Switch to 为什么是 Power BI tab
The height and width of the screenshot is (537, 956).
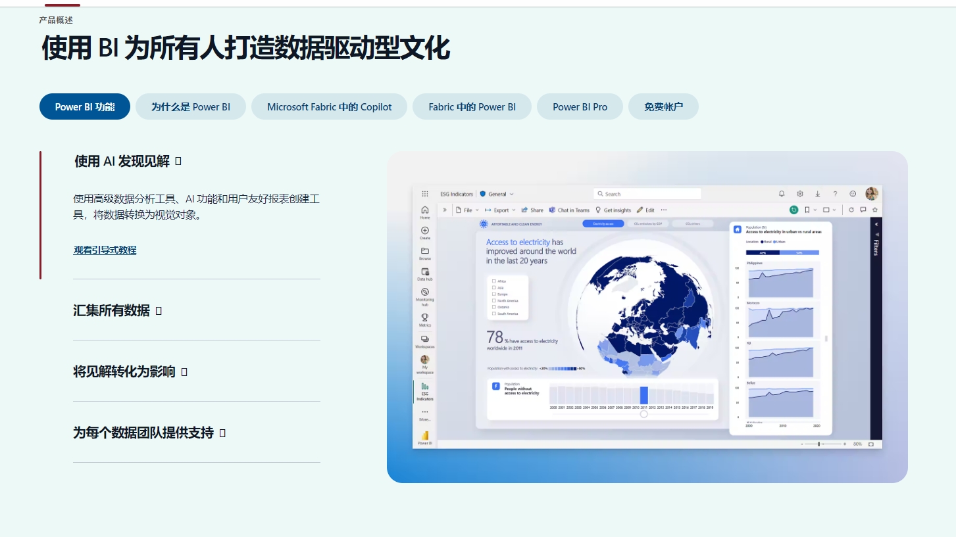pos(191,106)
